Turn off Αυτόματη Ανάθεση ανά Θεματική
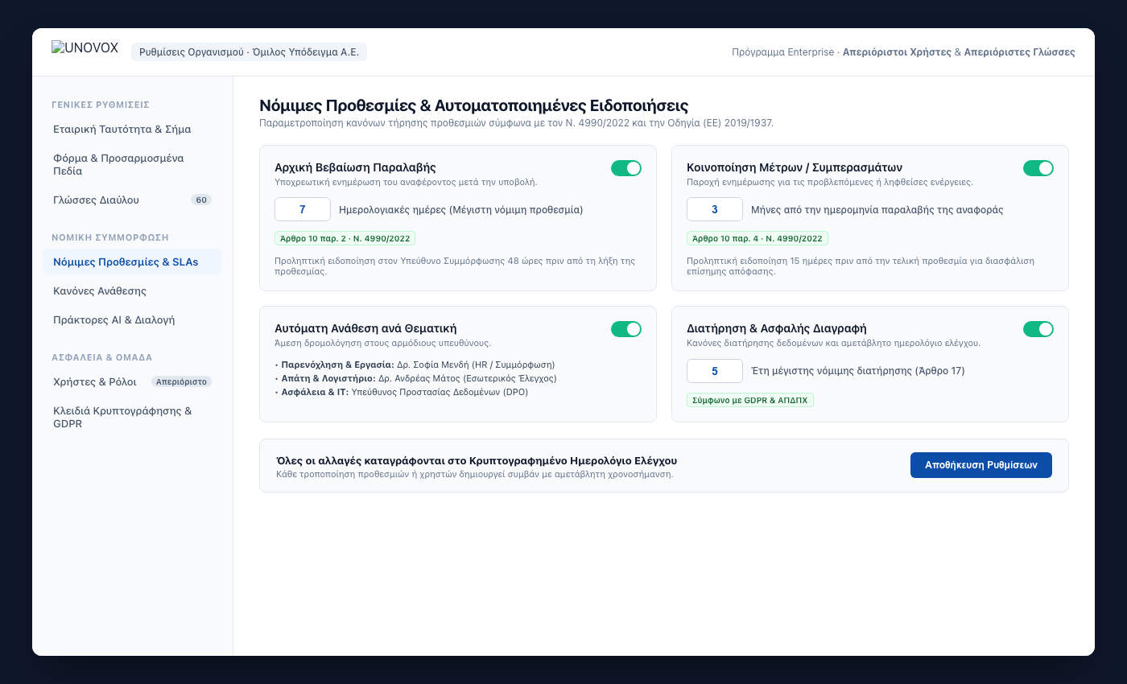The height and width of the screenshot is (684, 1127). click(x=626, y=329)
